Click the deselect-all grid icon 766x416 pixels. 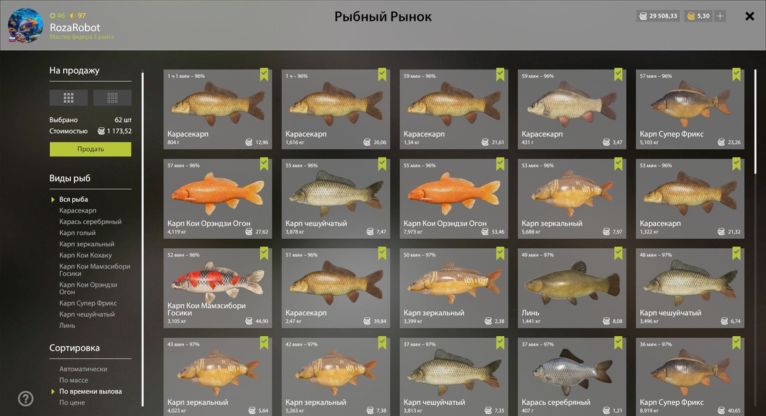point(112,98)
